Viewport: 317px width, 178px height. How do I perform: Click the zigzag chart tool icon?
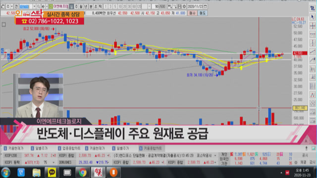(x=175, y=6)
